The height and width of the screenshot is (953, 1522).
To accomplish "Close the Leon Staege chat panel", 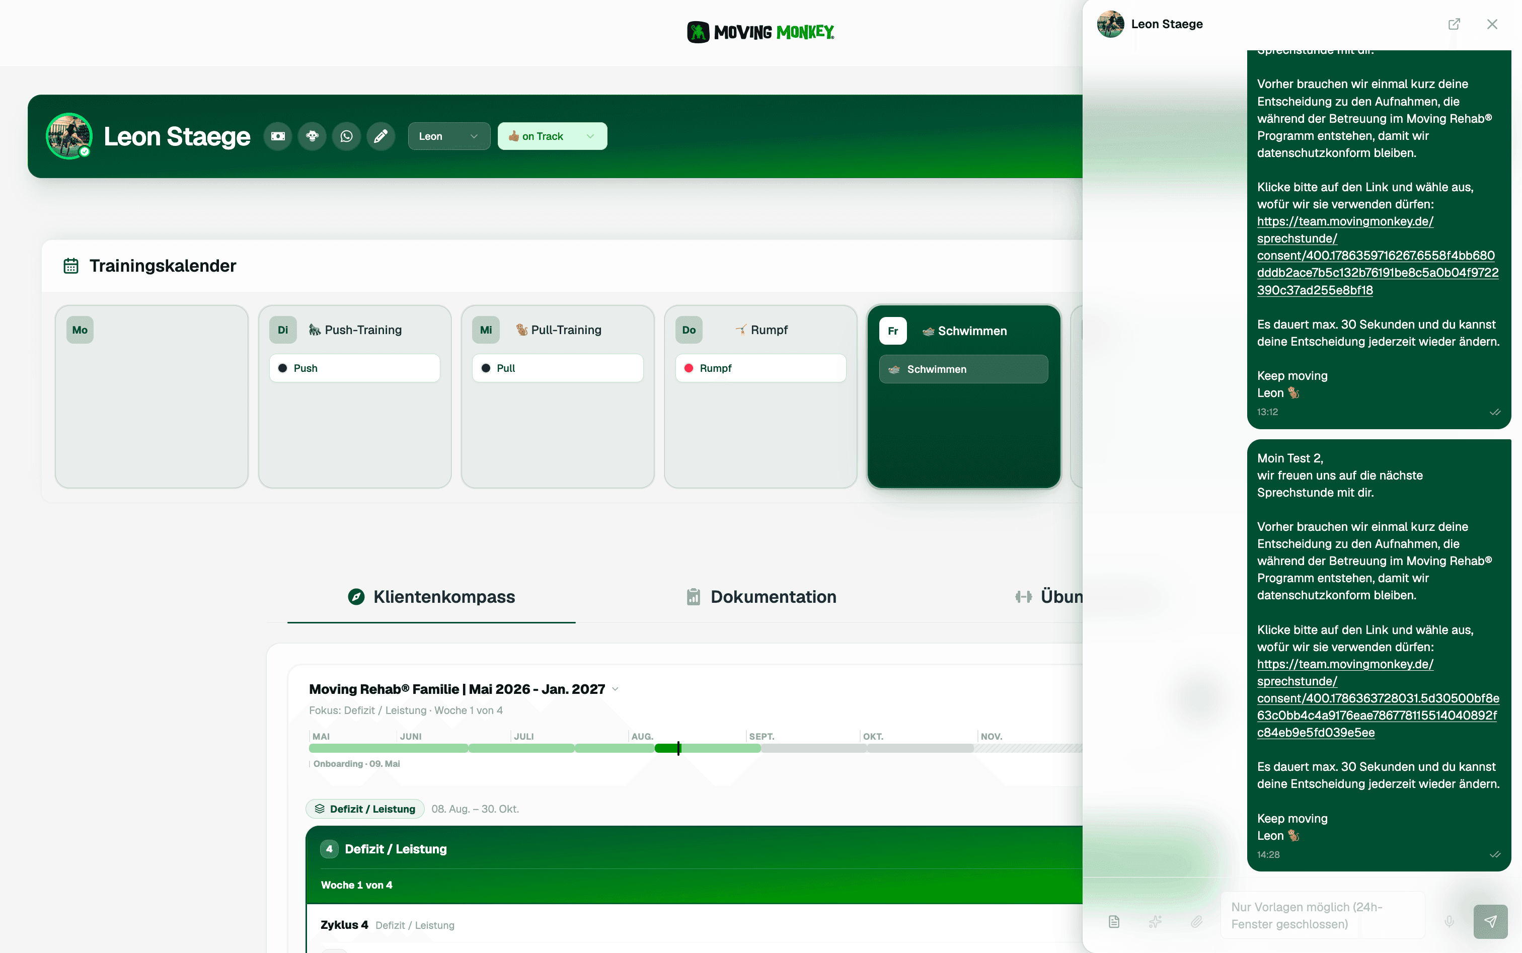I will coord(1492,24).
